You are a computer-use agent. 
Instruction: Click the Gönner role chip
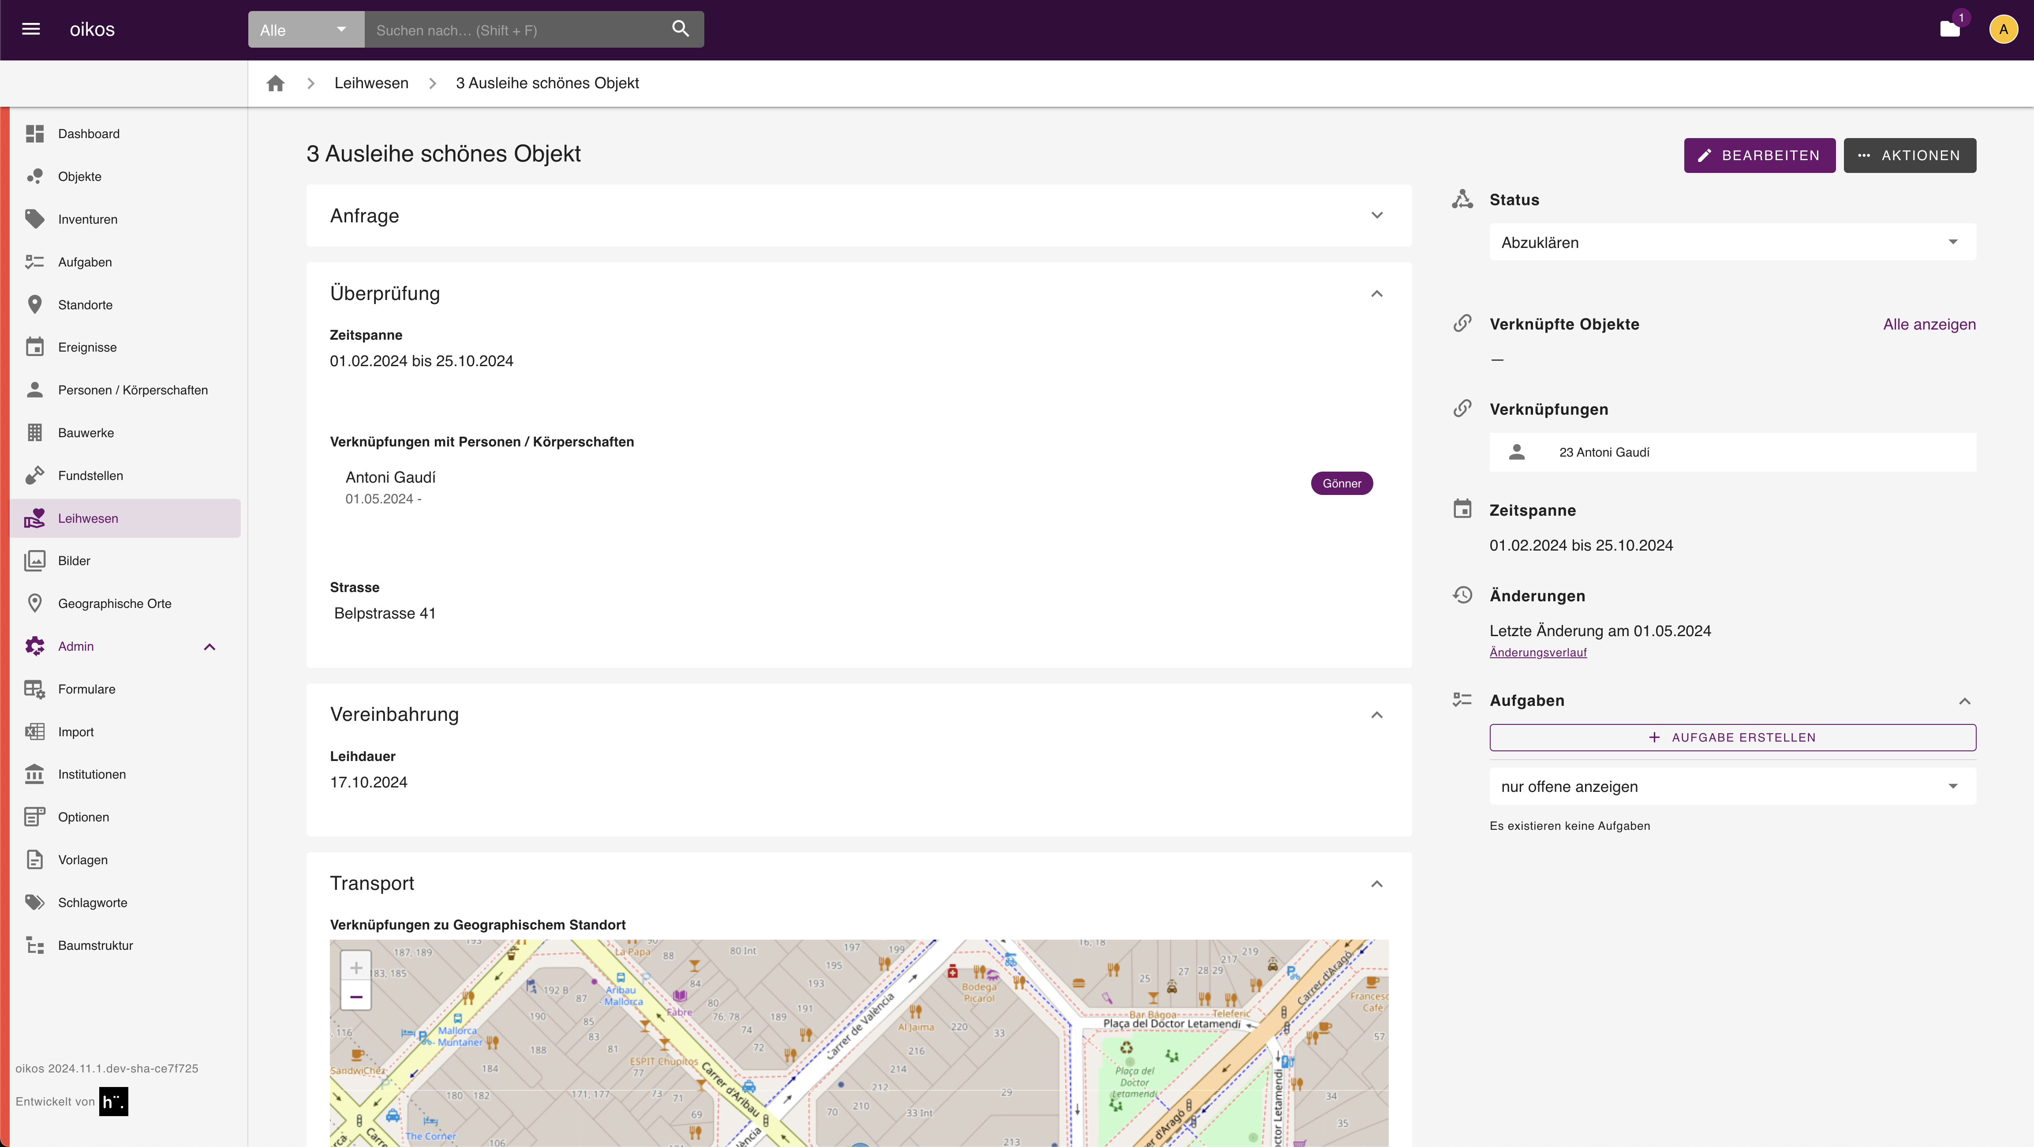pyautogui.click(x=1342, y=484)
